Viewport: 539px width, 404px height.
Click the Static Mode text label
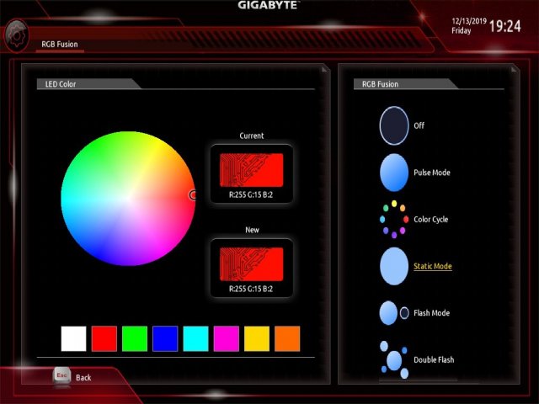point(432,267)
